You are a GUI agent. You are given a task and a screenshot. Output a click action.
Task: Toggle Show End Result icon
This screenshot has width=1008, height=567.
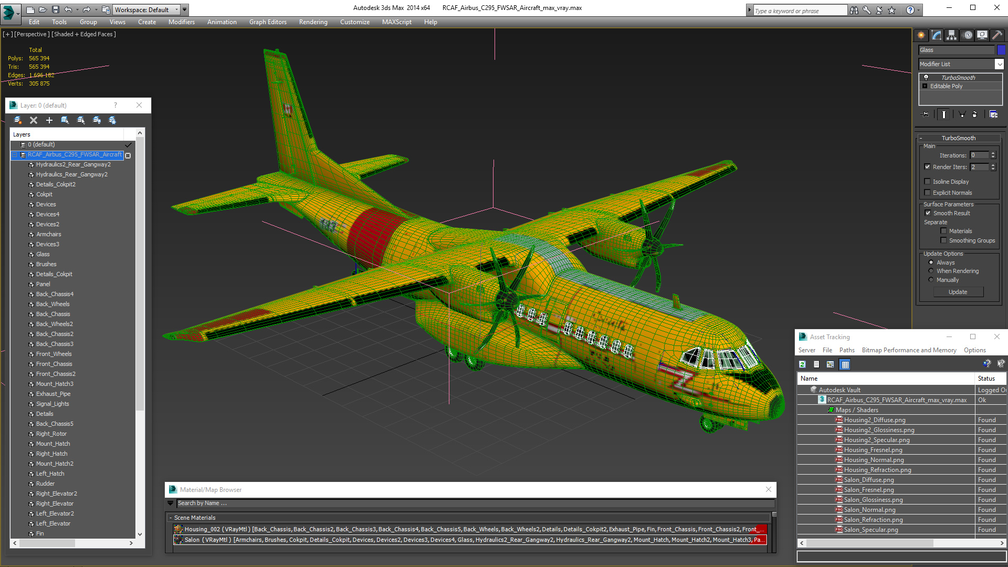944,114
